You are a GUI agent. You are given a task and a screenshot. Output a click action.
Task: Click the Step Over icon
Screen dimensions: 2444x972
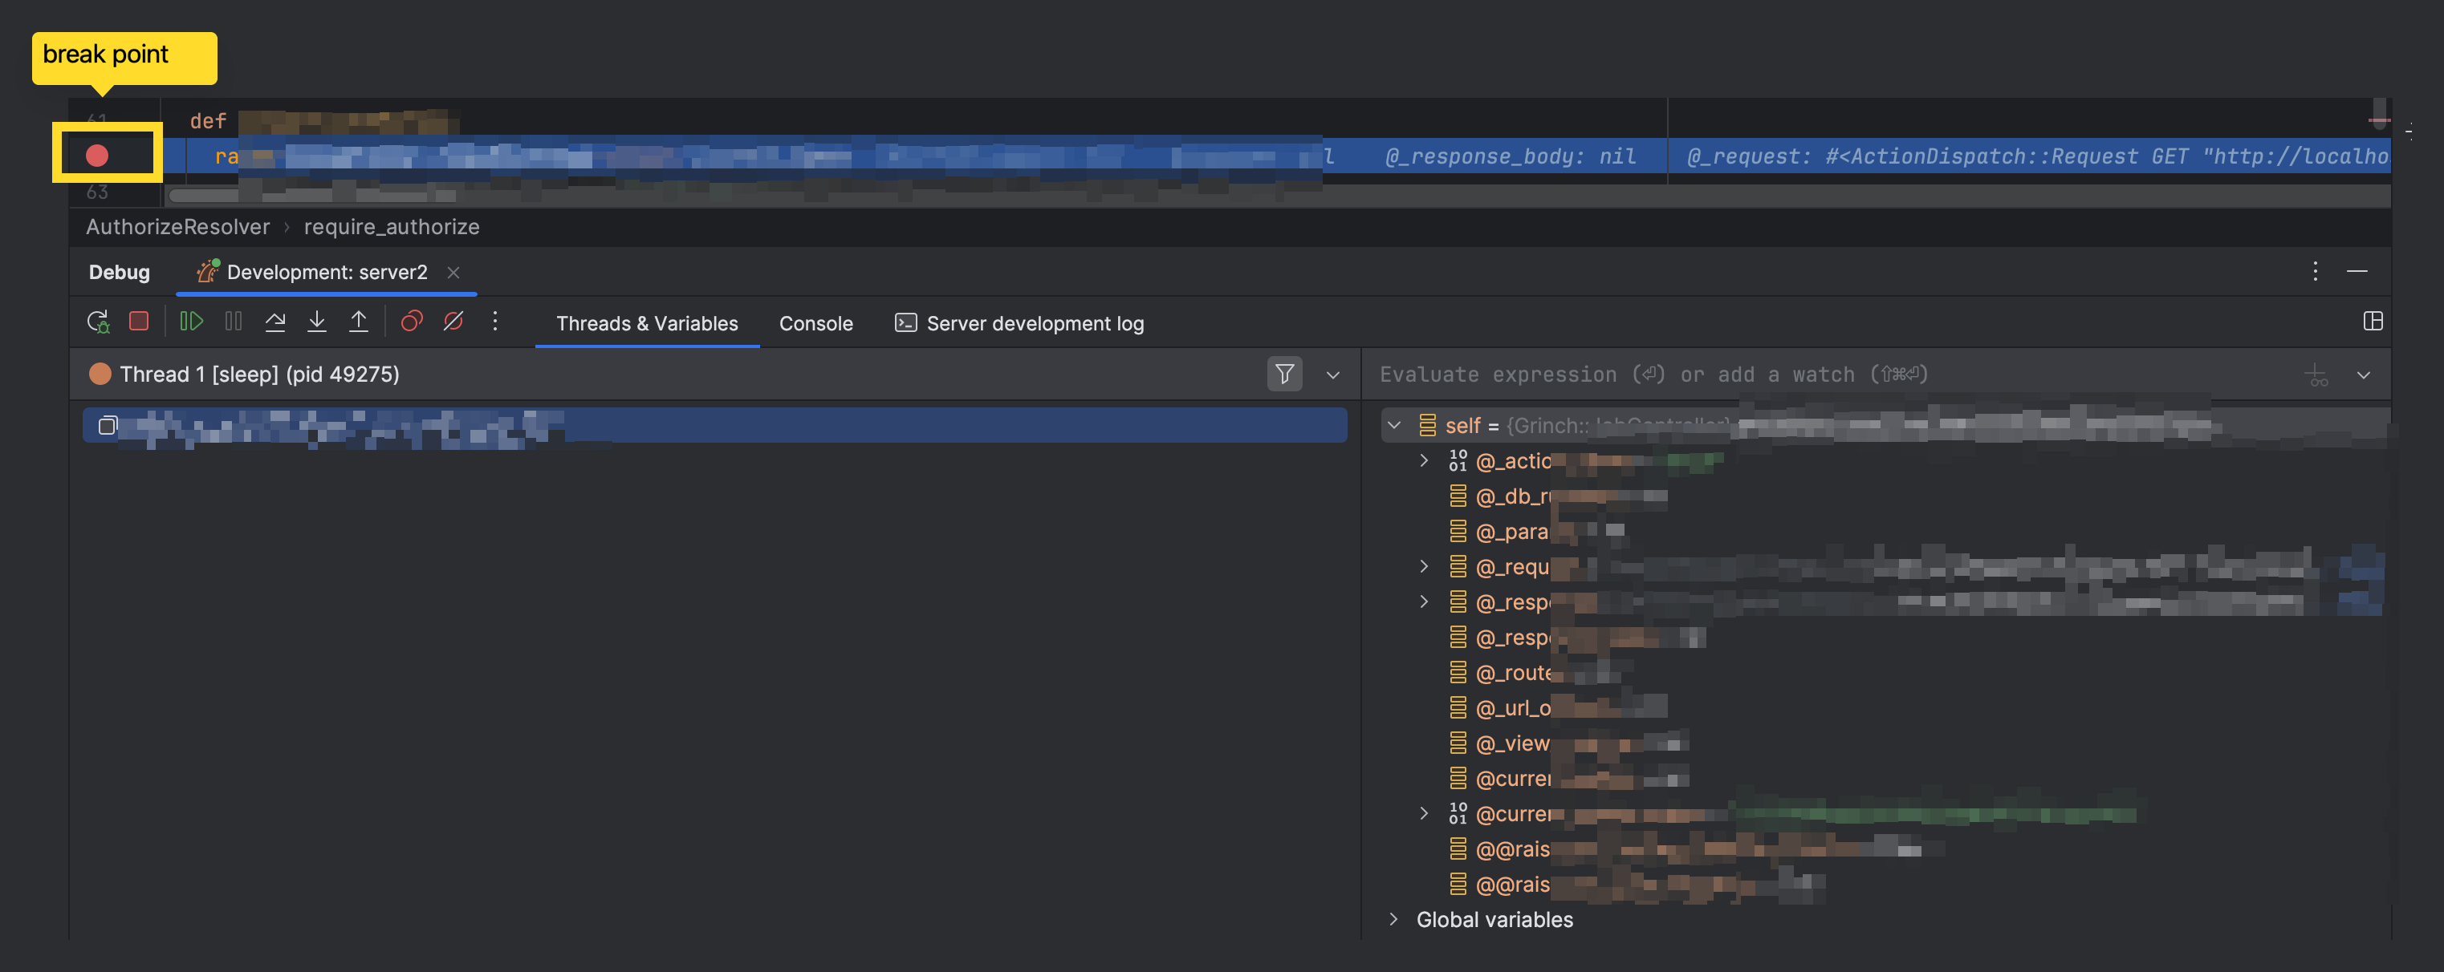click(275, 322)
